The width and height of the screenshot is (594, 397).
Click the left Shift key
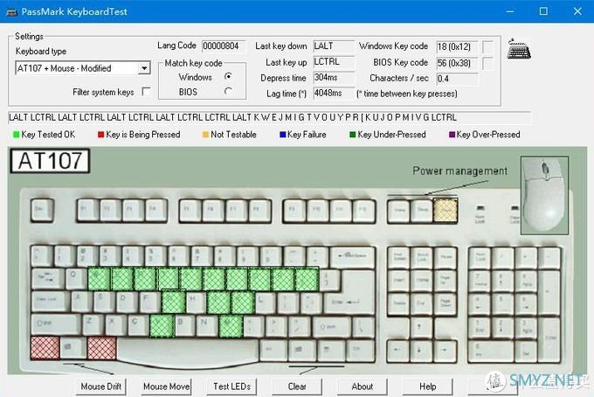tap(55, 325)
